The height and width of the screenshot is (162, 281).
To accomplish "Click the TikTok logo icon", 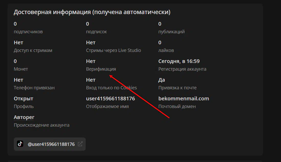I will point(20,144).
